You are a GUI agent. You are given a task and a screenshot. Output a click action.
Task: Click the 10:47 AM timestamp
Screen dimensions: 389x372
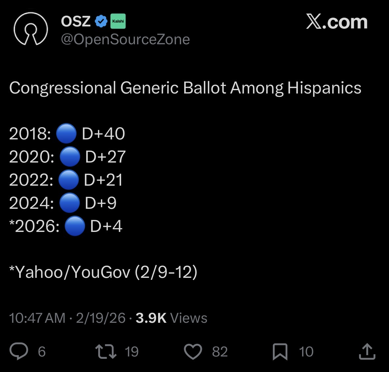37,318
